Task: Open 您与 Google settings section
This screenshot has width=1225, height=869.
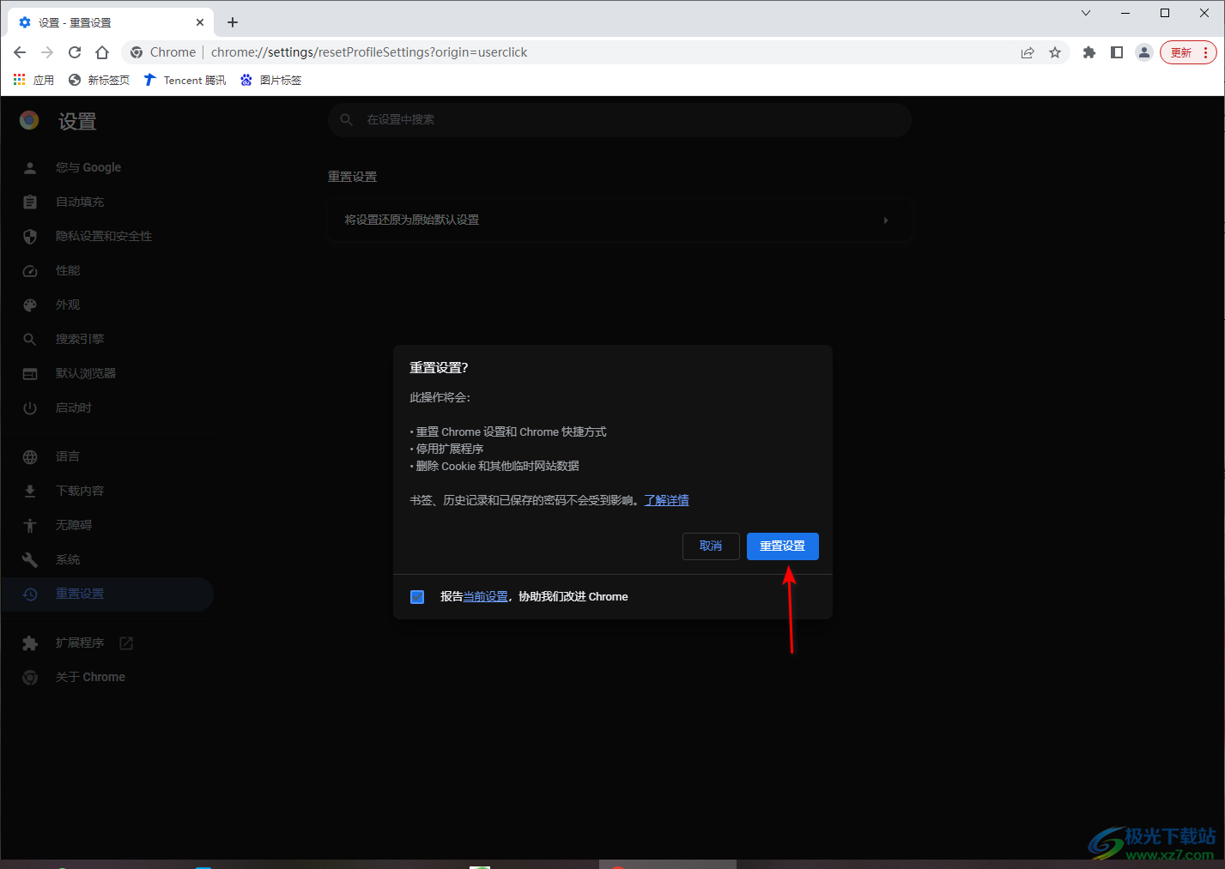Action: click(107, 167)
